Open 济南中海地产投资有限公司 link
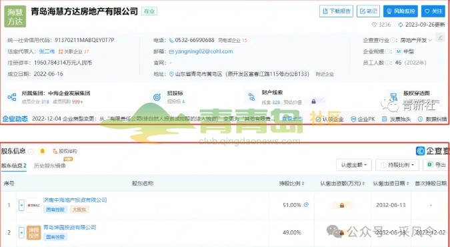This screenshot has width=450, height=247. [75, 200]
